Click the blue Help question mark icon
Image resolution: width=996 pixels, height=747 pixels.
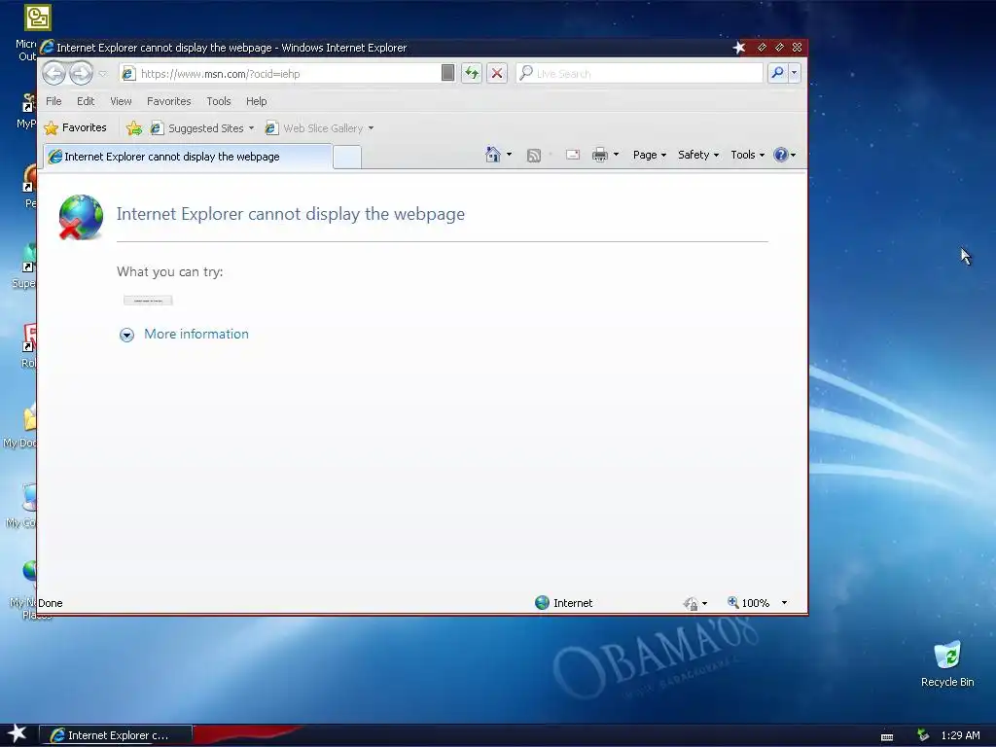(x=781, y=155)
